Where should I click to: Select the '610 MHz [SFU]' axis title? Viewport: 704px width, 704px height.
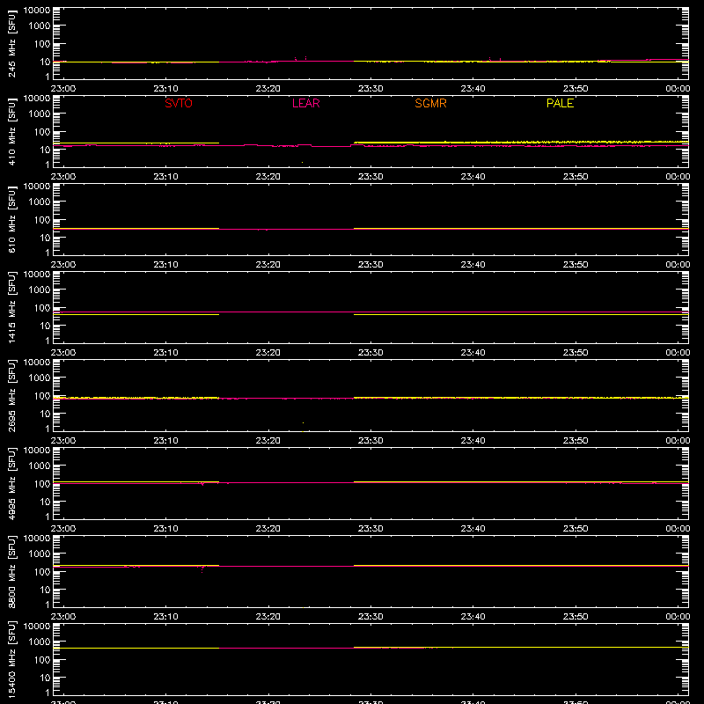click(11, 219)
